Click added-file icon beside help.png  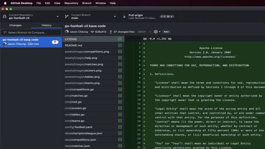120,58
